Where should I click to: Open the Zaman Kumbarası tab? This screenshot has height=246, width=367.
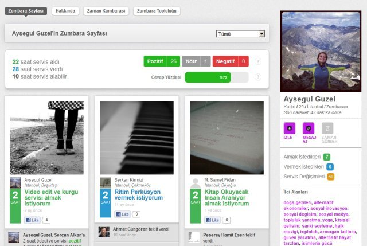(106, 11)
